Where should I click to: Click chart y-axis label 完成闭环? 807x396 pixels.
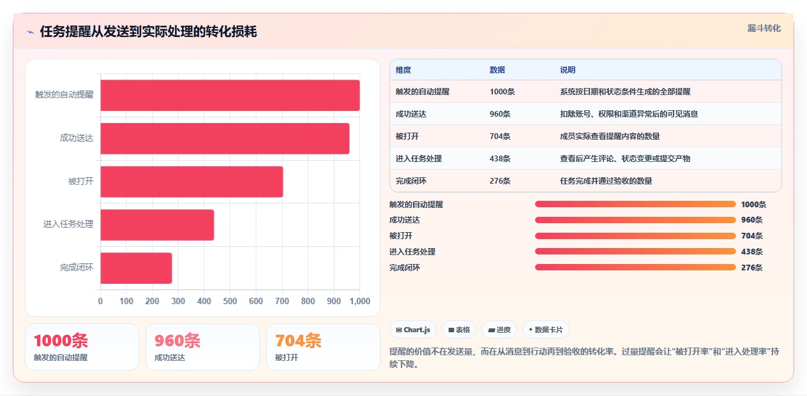(77, 268)
